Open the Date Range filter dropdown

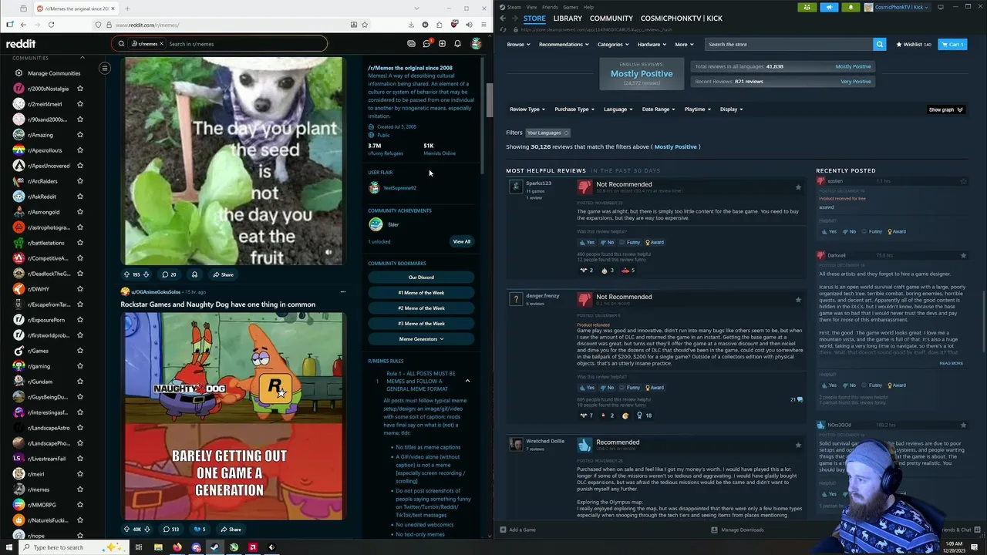(659, 109)
